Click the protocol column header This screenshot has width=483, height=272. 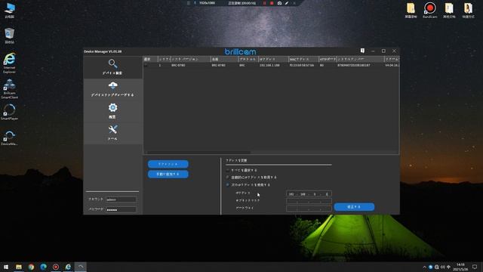(248, 59)
